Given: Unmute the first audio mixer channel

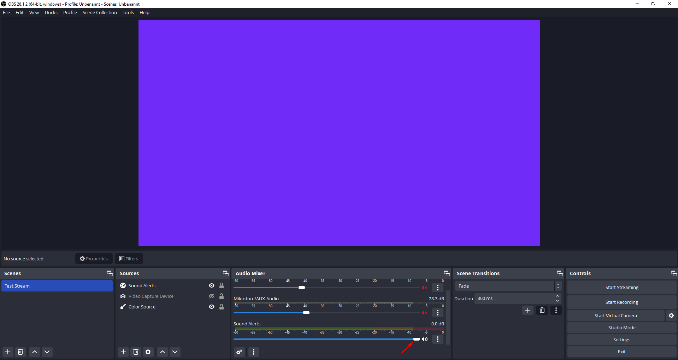Looking at the screenshot, I should coord(425,288).
